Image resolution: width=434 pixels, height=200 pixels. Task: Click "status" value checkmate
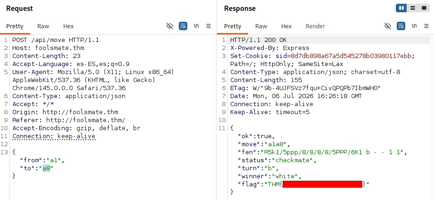292,160
